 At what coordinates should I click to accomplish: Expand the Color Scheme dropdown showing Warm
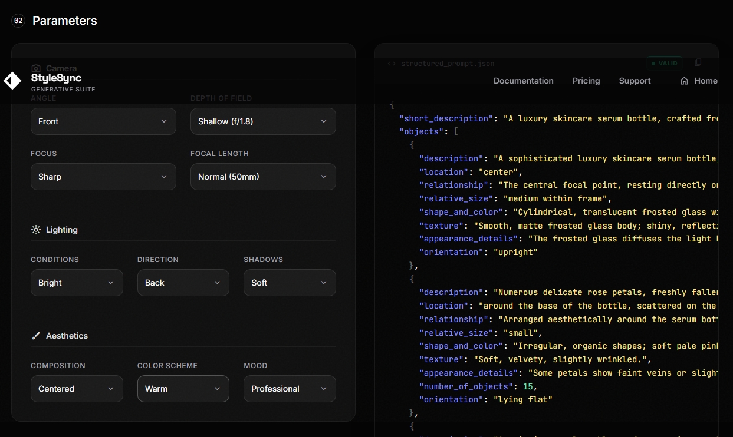pos(183,389)
